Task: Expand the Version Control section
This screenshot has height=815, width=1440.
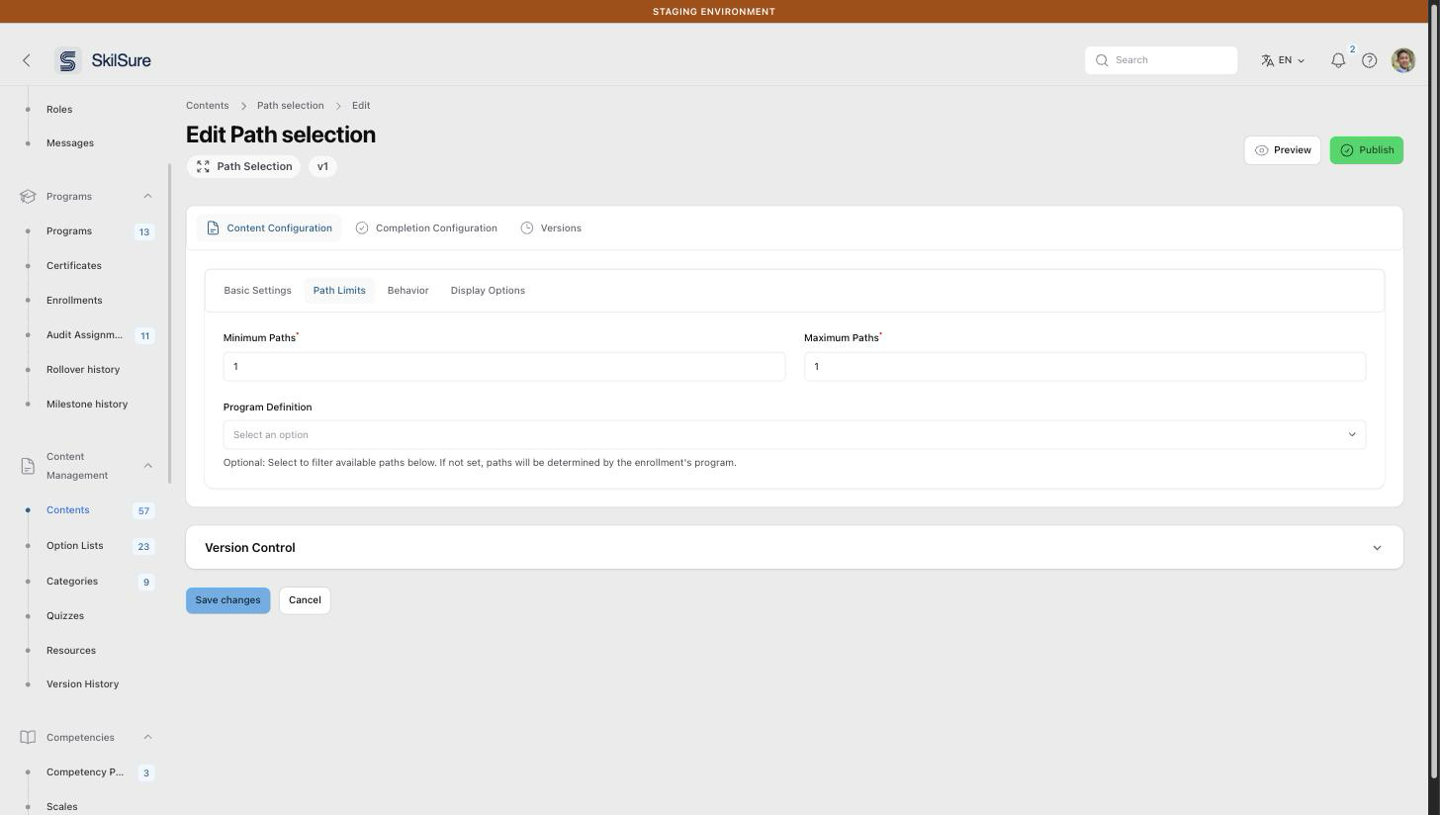Action: click(794, 547)
